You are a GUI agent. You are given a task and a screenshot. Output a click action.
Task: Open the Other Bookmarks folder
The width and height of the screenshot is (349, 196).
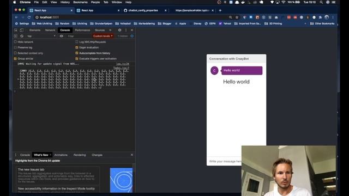[x=322, y=23]
